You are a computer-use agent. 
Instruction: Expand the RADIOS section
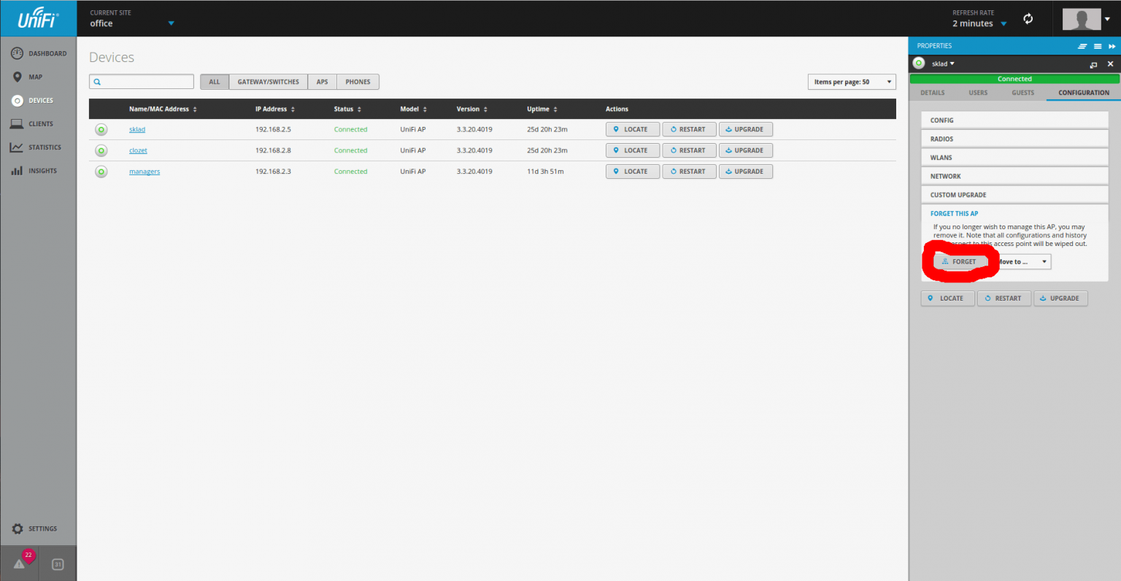coord(1014,139)
